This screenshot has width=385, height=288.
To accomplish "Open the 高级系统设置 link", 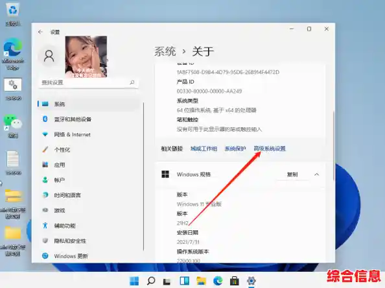I will 270,149.
